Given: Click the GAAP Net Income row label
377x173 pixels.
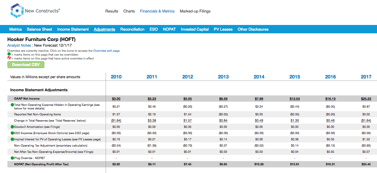Looking at the screenshot, I should tap(27, 99).
